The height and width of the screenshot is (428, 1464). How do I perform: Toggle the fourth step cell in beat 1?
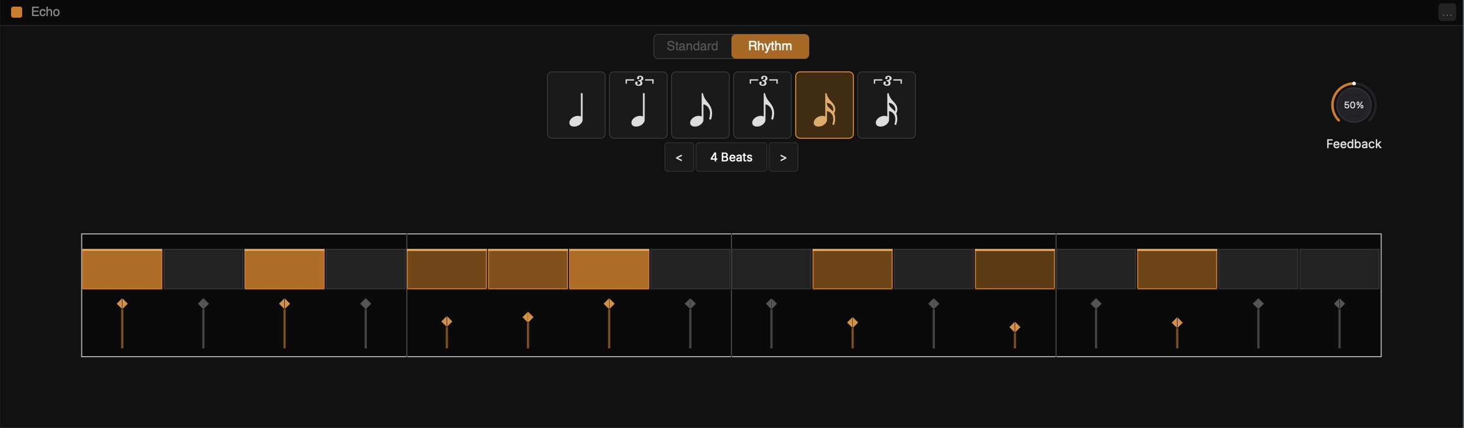(x=365, y=269)
